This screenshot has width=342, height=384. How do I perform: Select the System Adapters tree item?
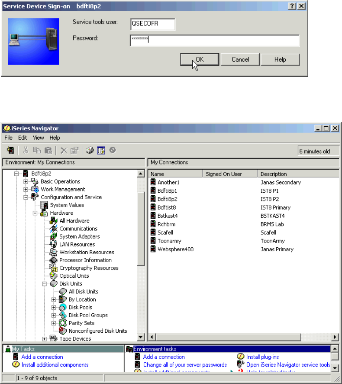tap(80, 236)
